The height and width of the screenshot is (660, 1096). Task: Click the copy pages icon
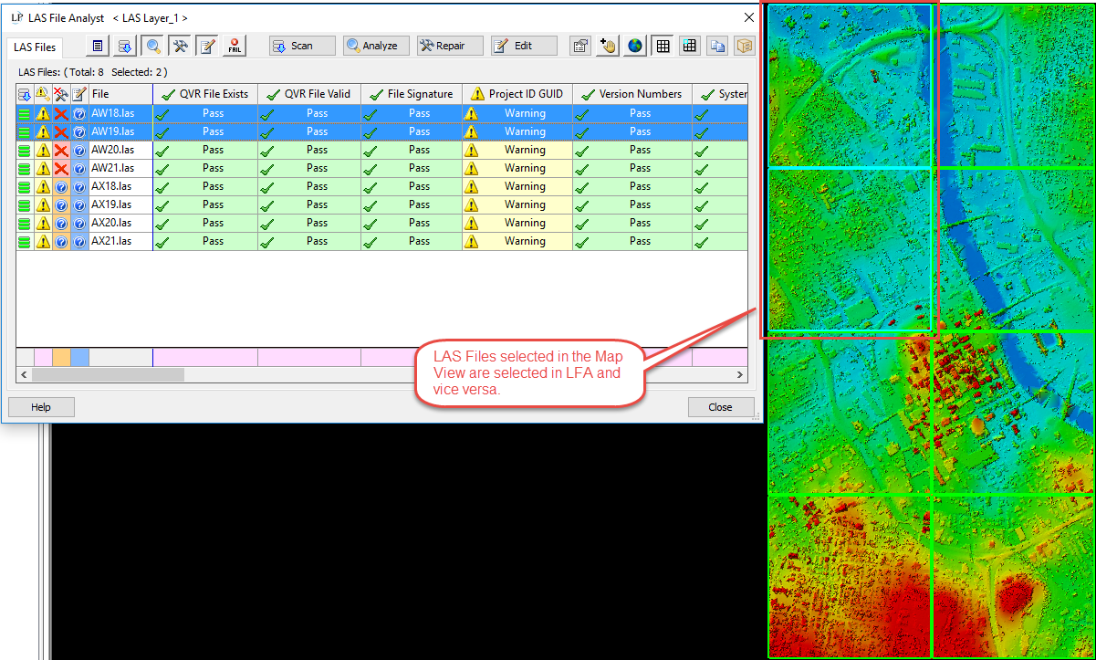tap(717, 46)
